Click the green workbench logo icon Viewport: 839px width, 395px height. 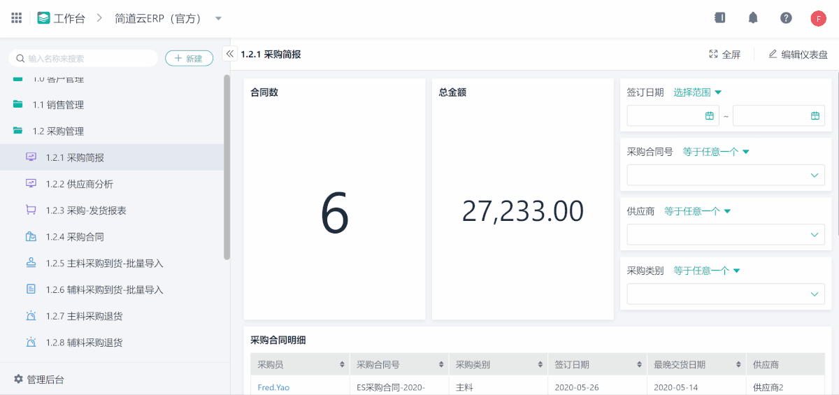click(x=44, y=18)
